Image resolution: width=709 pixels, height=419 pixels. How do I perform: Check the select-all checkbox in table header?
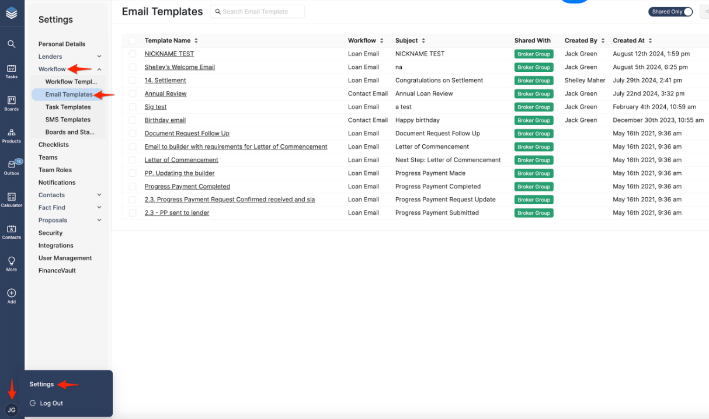click(x=133, y=41)
